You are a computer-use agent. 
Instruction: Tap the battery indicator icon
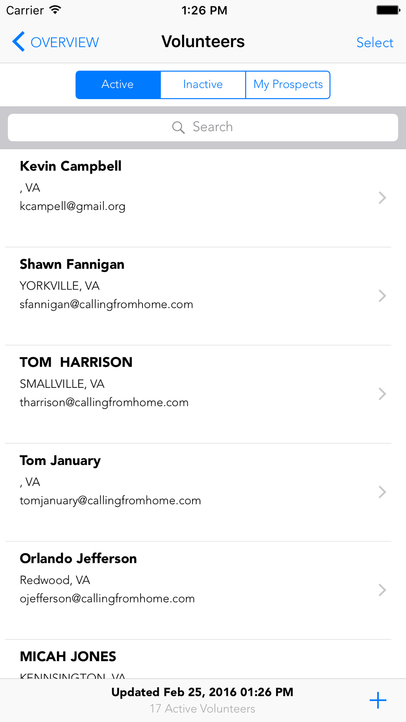pyautogui.click(x=388, y=10)
